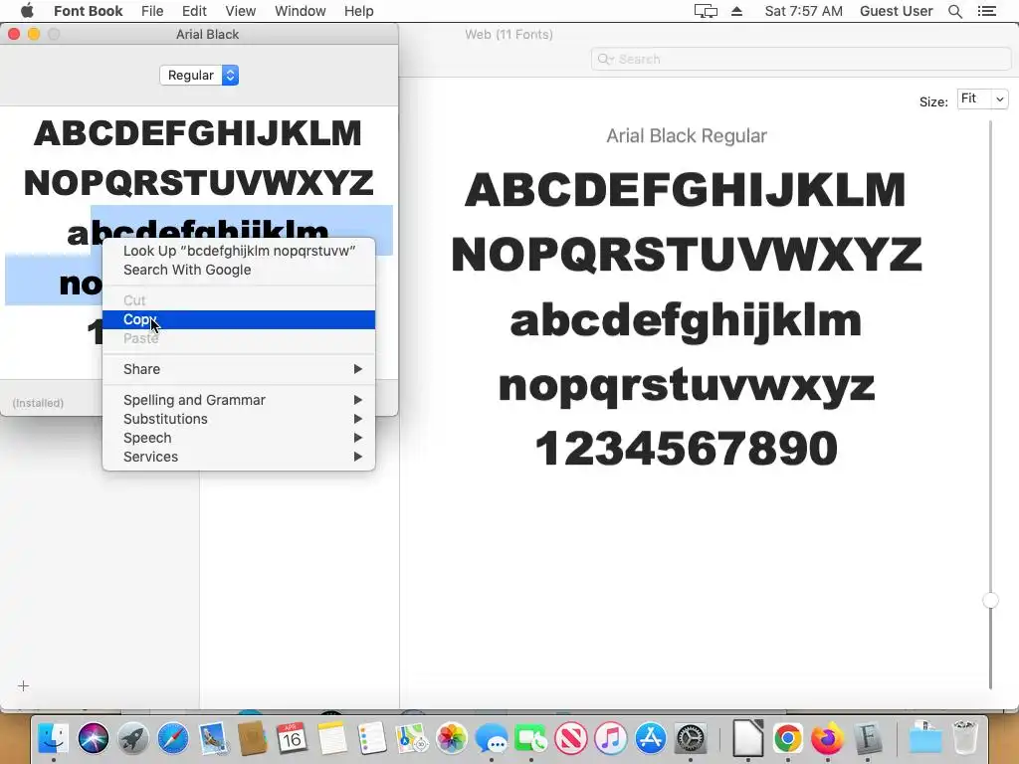Select Look Up "bcdefghijklm nopqrstuvw"
This screenshot has width=1019, height=764.
click(x=239, y=251)
